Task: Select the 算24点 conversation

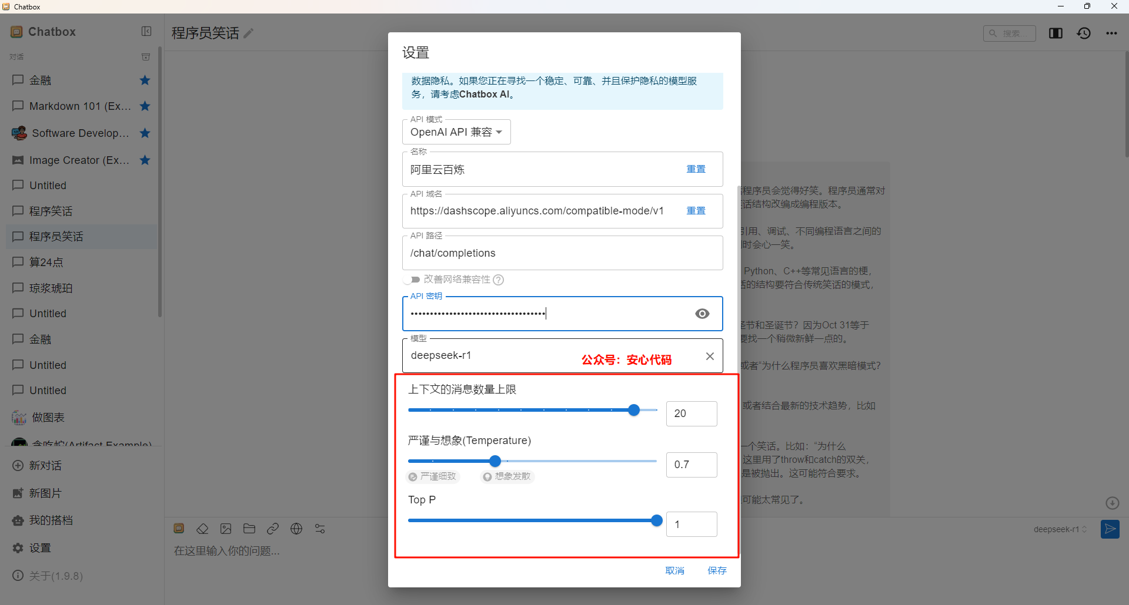Action: [x=81, y=263]
